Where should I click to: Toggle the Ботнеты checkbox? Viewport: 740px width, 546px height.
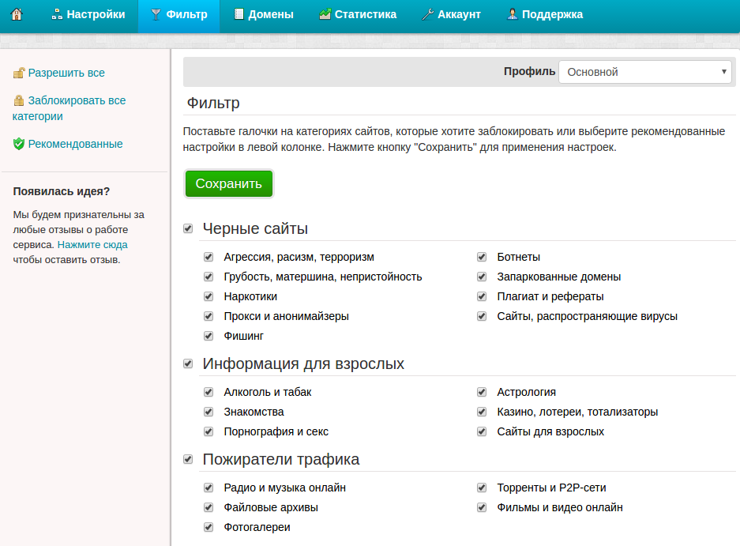coord(482,257)
